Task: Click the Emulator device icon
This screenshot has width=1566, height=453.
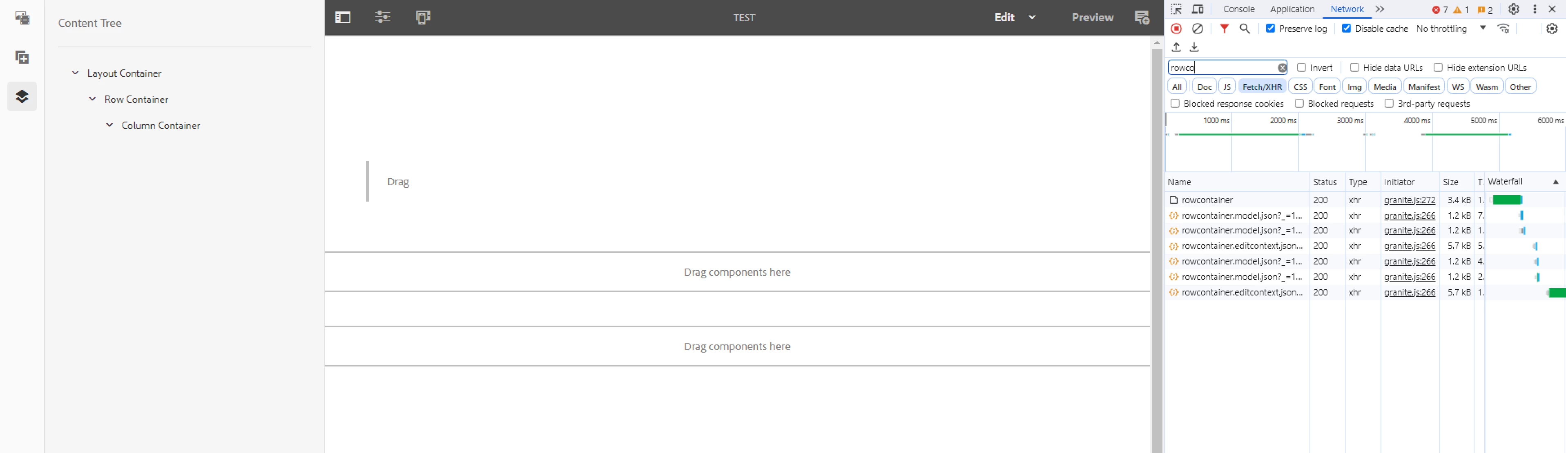Action: tap(422, 17)
